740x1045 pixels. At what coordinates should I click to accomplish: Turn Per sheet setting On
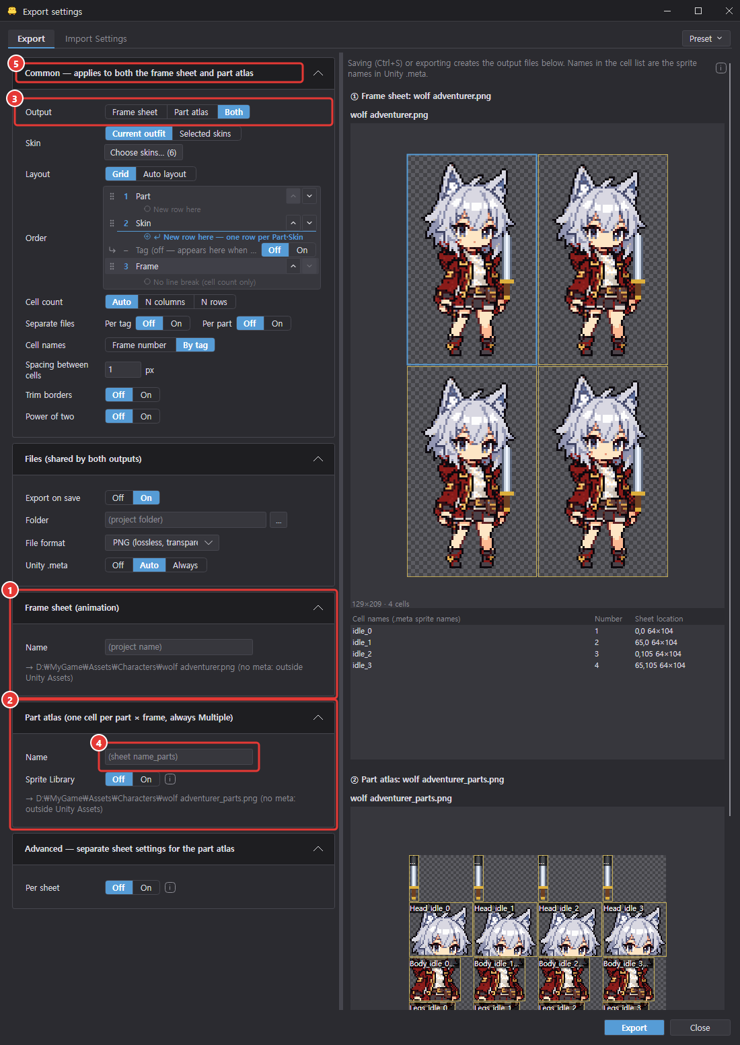pos(146,887)
